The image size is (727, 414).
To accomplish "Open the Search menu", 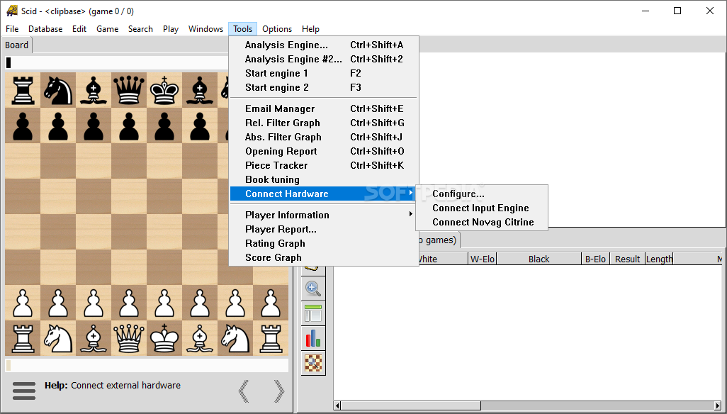I will (140, 29).
